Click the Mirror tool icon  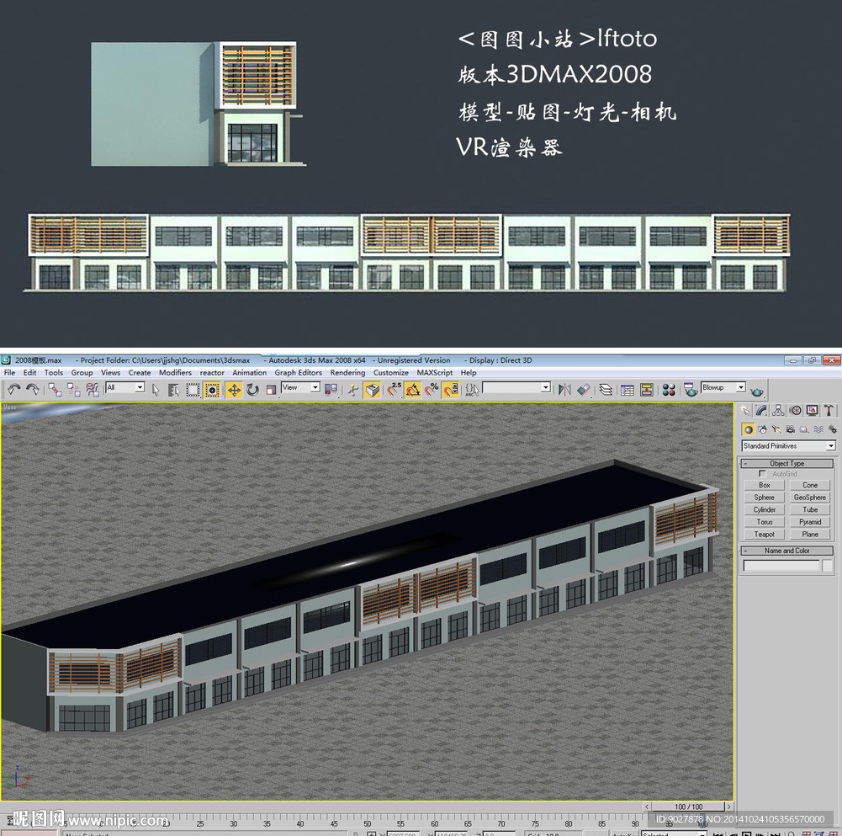pos(564,389)
